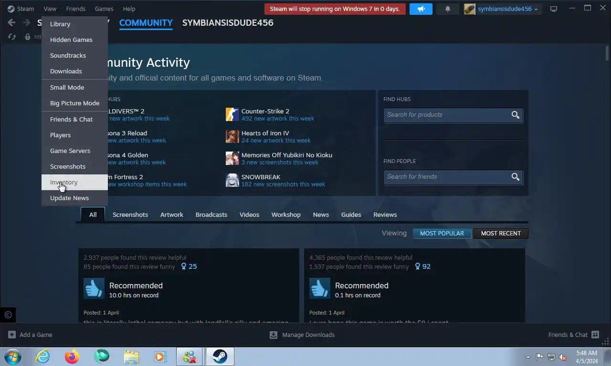The image size is (611, 366).
Task: Select Library from the View menu
Action: tap(74, 24)
